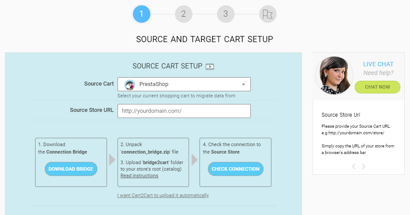This screenshot has height=215, width=410.
Task: Start a chat with Chat Now button
Action: [377, 87]
